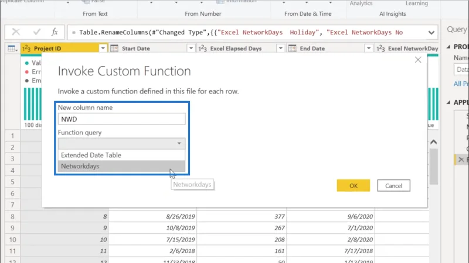Select row 10 header
Image resolution: width=469 pixels, height=263 pixels.
pyautogui.click(x=12, y=240)
